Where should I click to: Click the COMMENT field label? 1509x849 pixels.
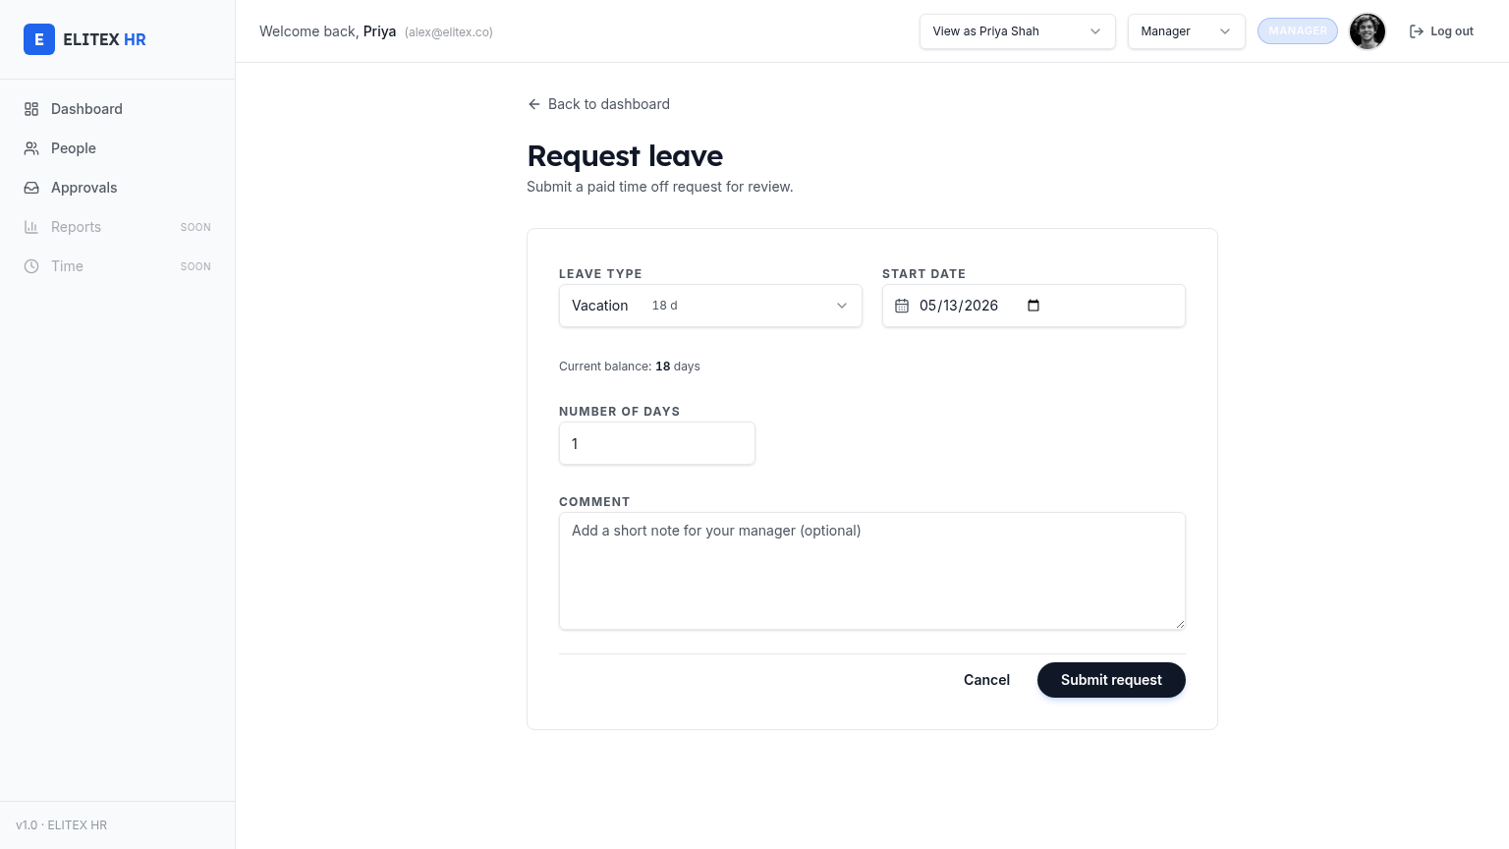point(594,502)
